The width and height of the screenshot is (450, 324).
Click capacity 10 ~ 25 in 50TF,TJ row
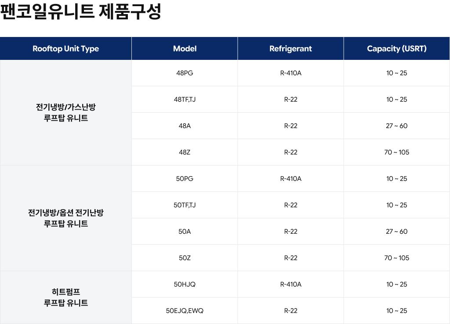[397, 205]
